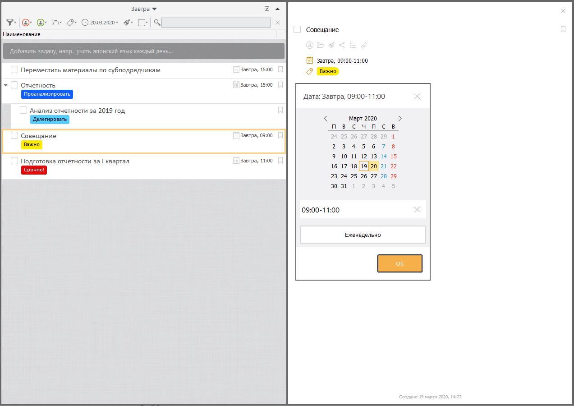
Task: Collapse the Отчетность task subtree
Action: pos(6,85)
